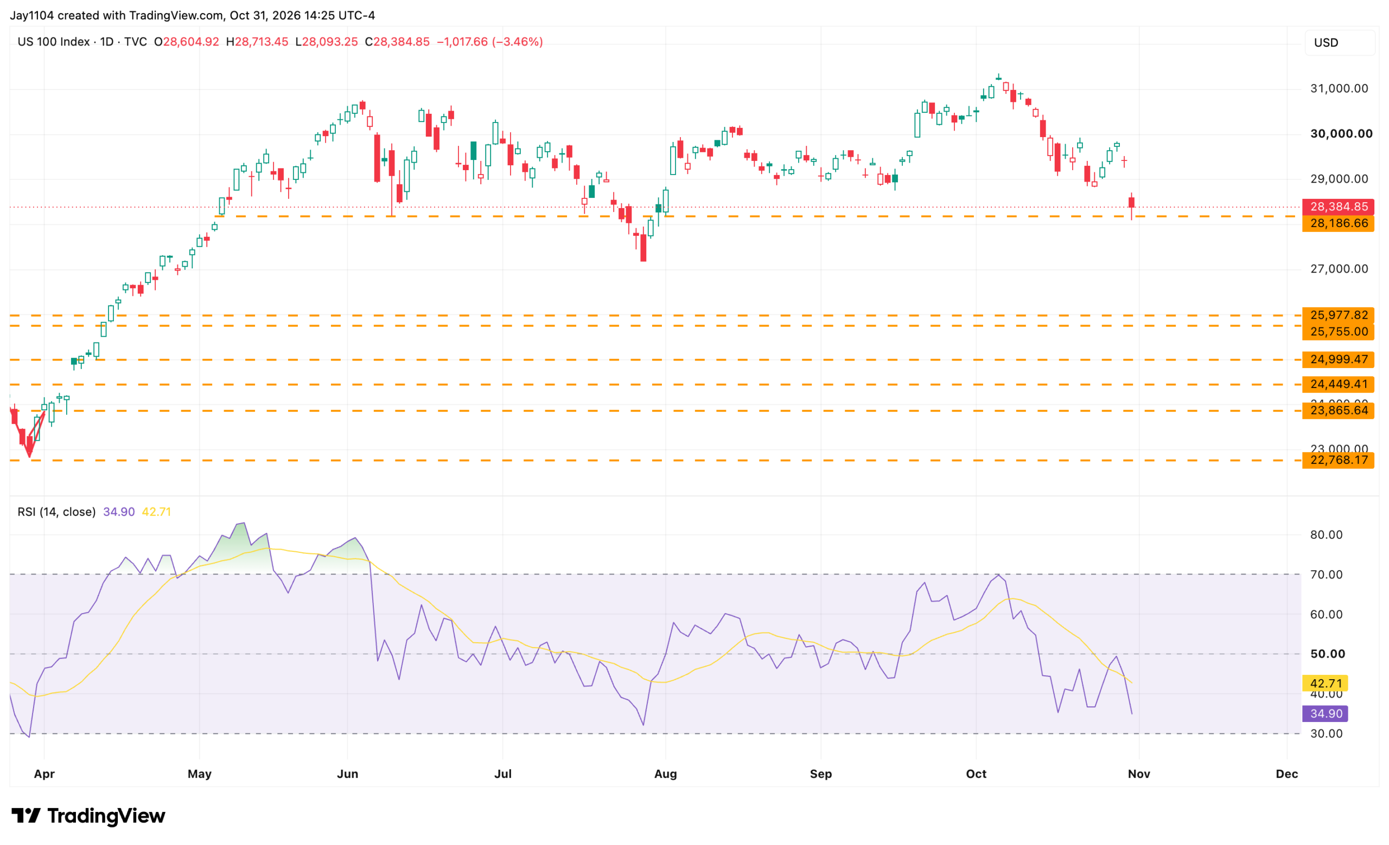The image size is (1389, 845).
Task: Click the RSI 50.00 axis label
Action: (1328, 654)
